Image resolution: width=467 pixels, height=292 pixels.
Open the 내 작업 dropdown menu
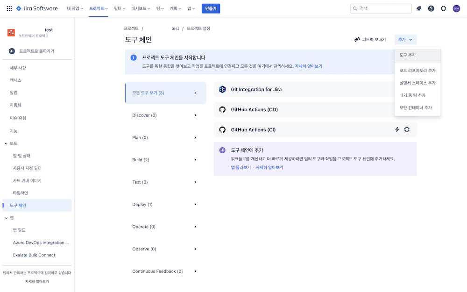(x=75, y=8)
